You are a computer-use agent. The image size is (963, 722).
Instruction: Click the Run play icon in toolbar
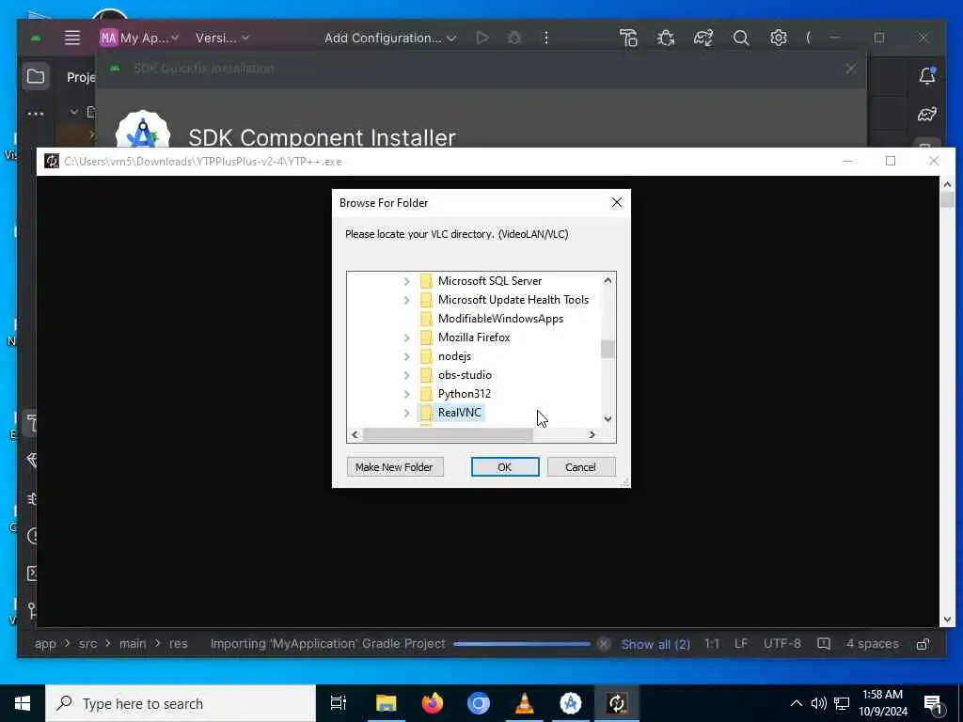click(482, 38)
